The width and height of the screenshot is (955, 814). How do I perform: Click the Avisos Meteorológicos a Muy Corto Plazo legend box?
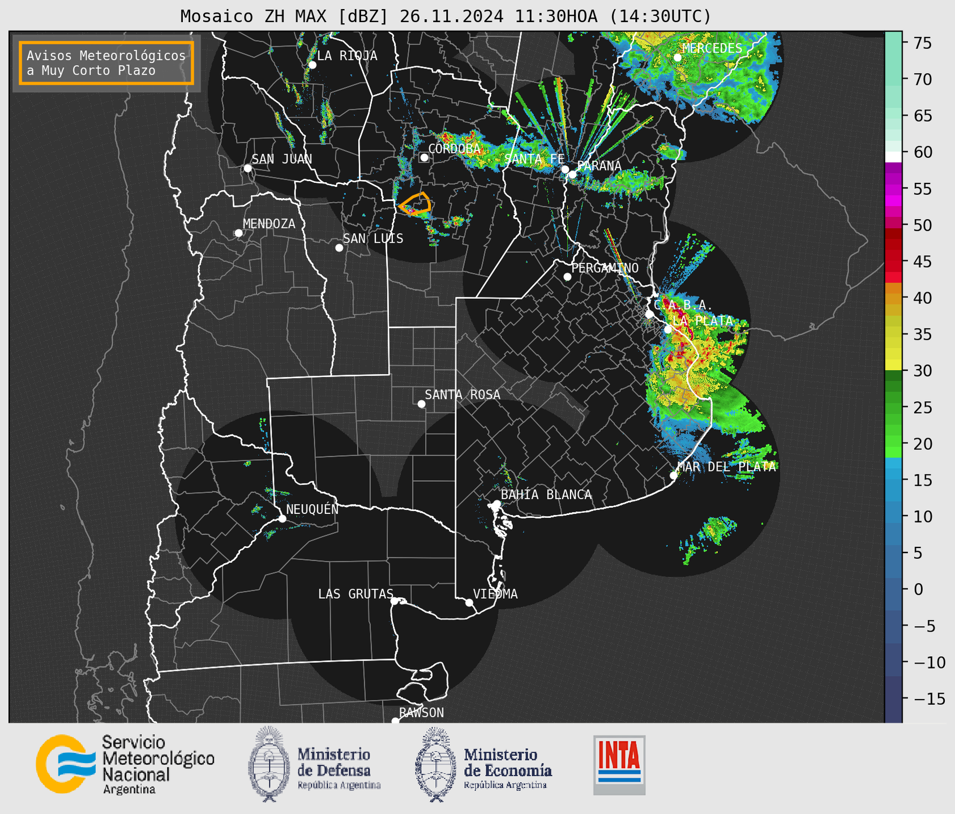106,63
